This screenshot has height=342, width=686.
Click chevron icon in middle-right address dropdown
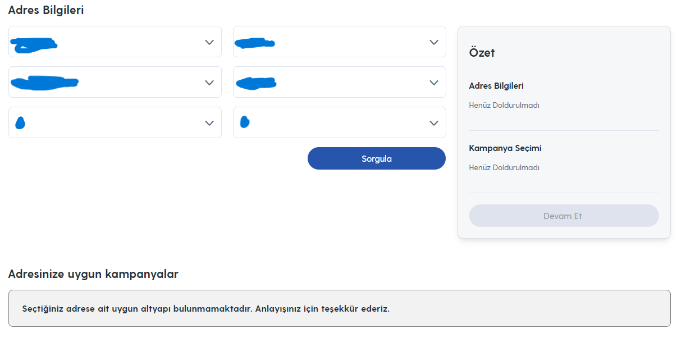pos(433,83)
